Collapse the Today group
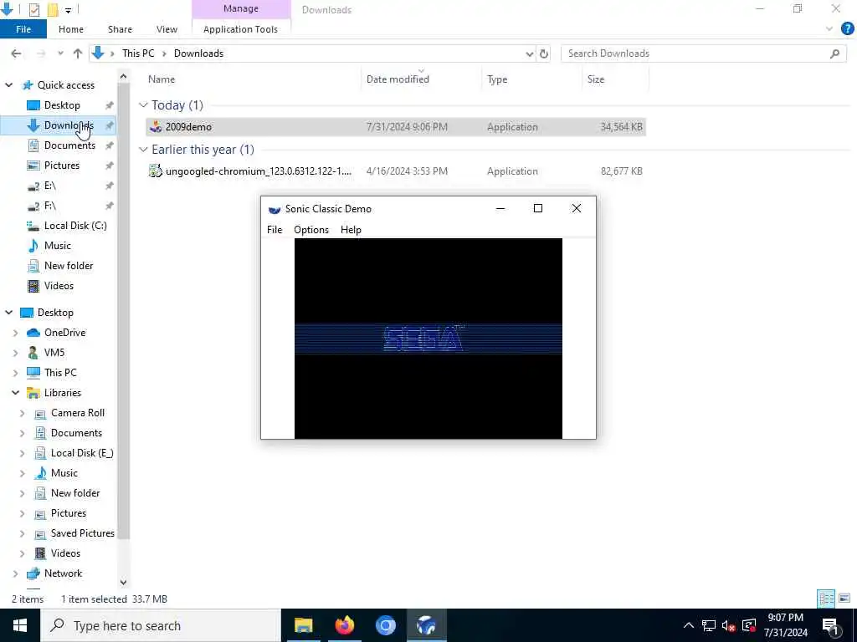 point(143,104)
